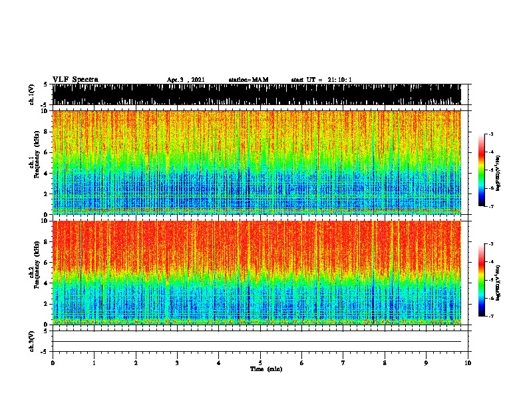The width and height of the screenshot is (527, 407).
Task: Click the time axis tick label '3'
Action: click(x=177, y=363)
